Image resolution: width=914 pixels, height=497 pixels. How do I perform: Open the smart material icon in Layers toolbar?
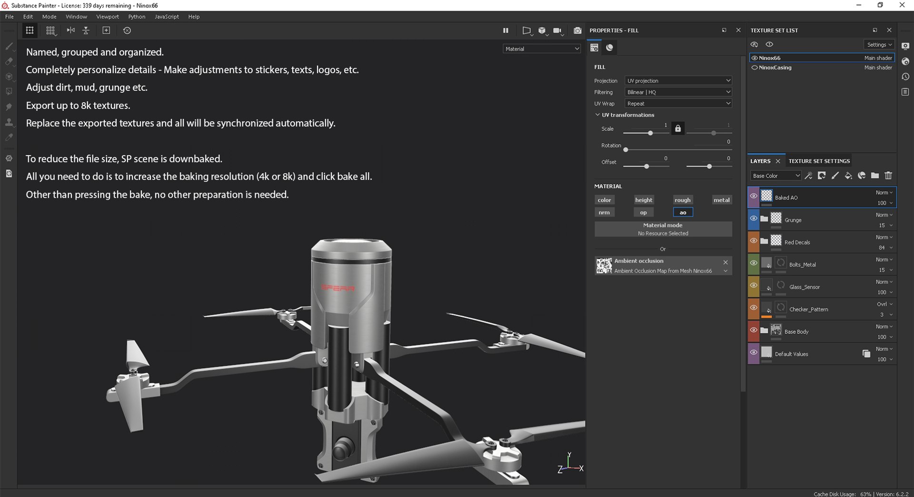[862, 176]
